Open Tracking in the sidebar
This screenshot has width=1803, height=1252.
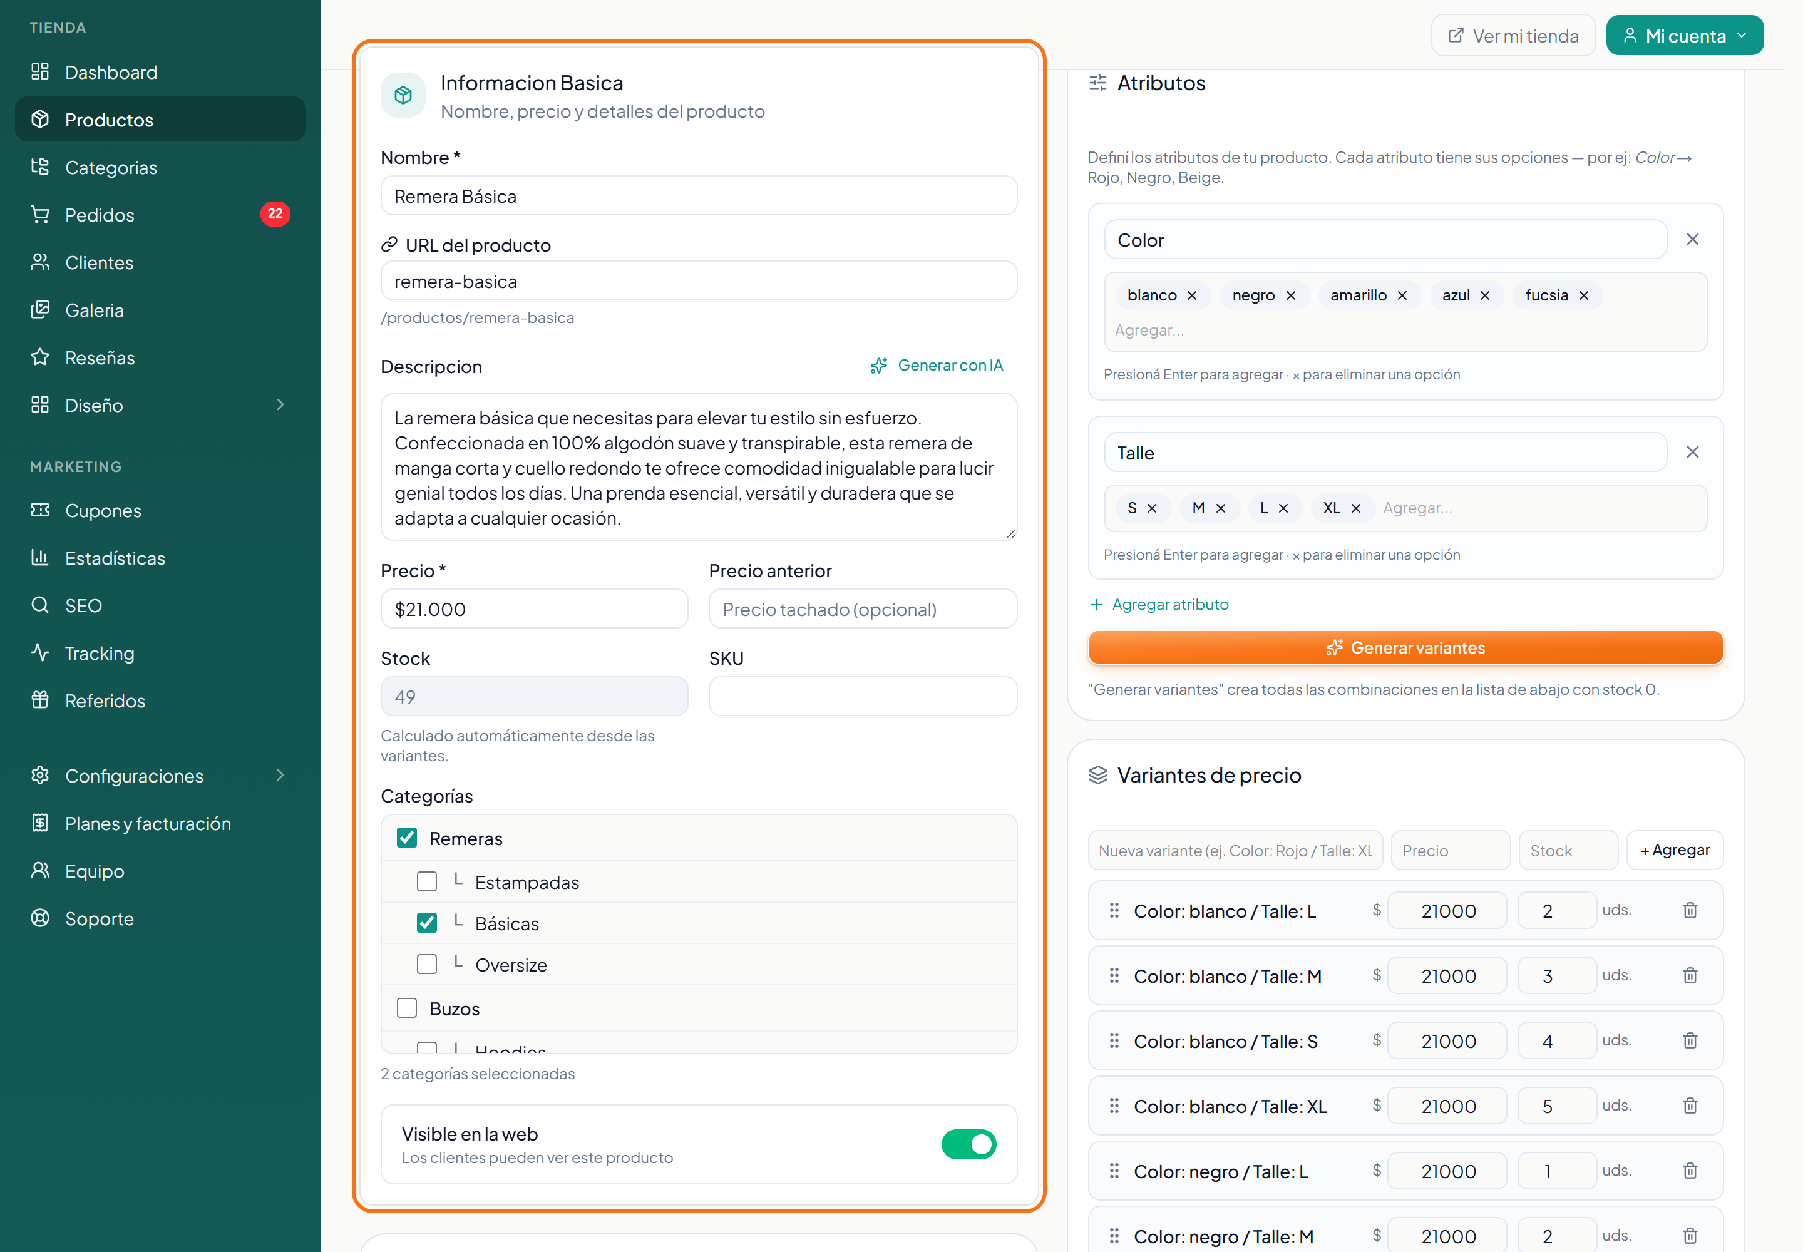tap(160, 654)
